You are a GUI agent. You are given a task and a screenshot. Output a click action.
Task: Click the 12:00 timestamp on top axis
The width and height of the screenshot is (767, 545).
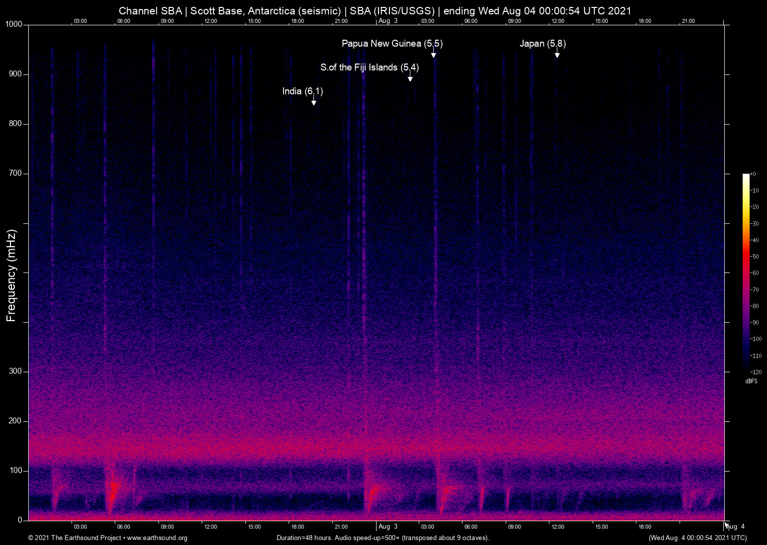[211, 21]
